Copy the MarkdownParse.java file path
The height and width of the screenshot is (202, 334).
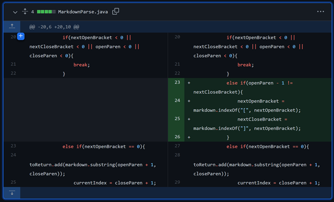pyautogui.click(x=116, y=11)
